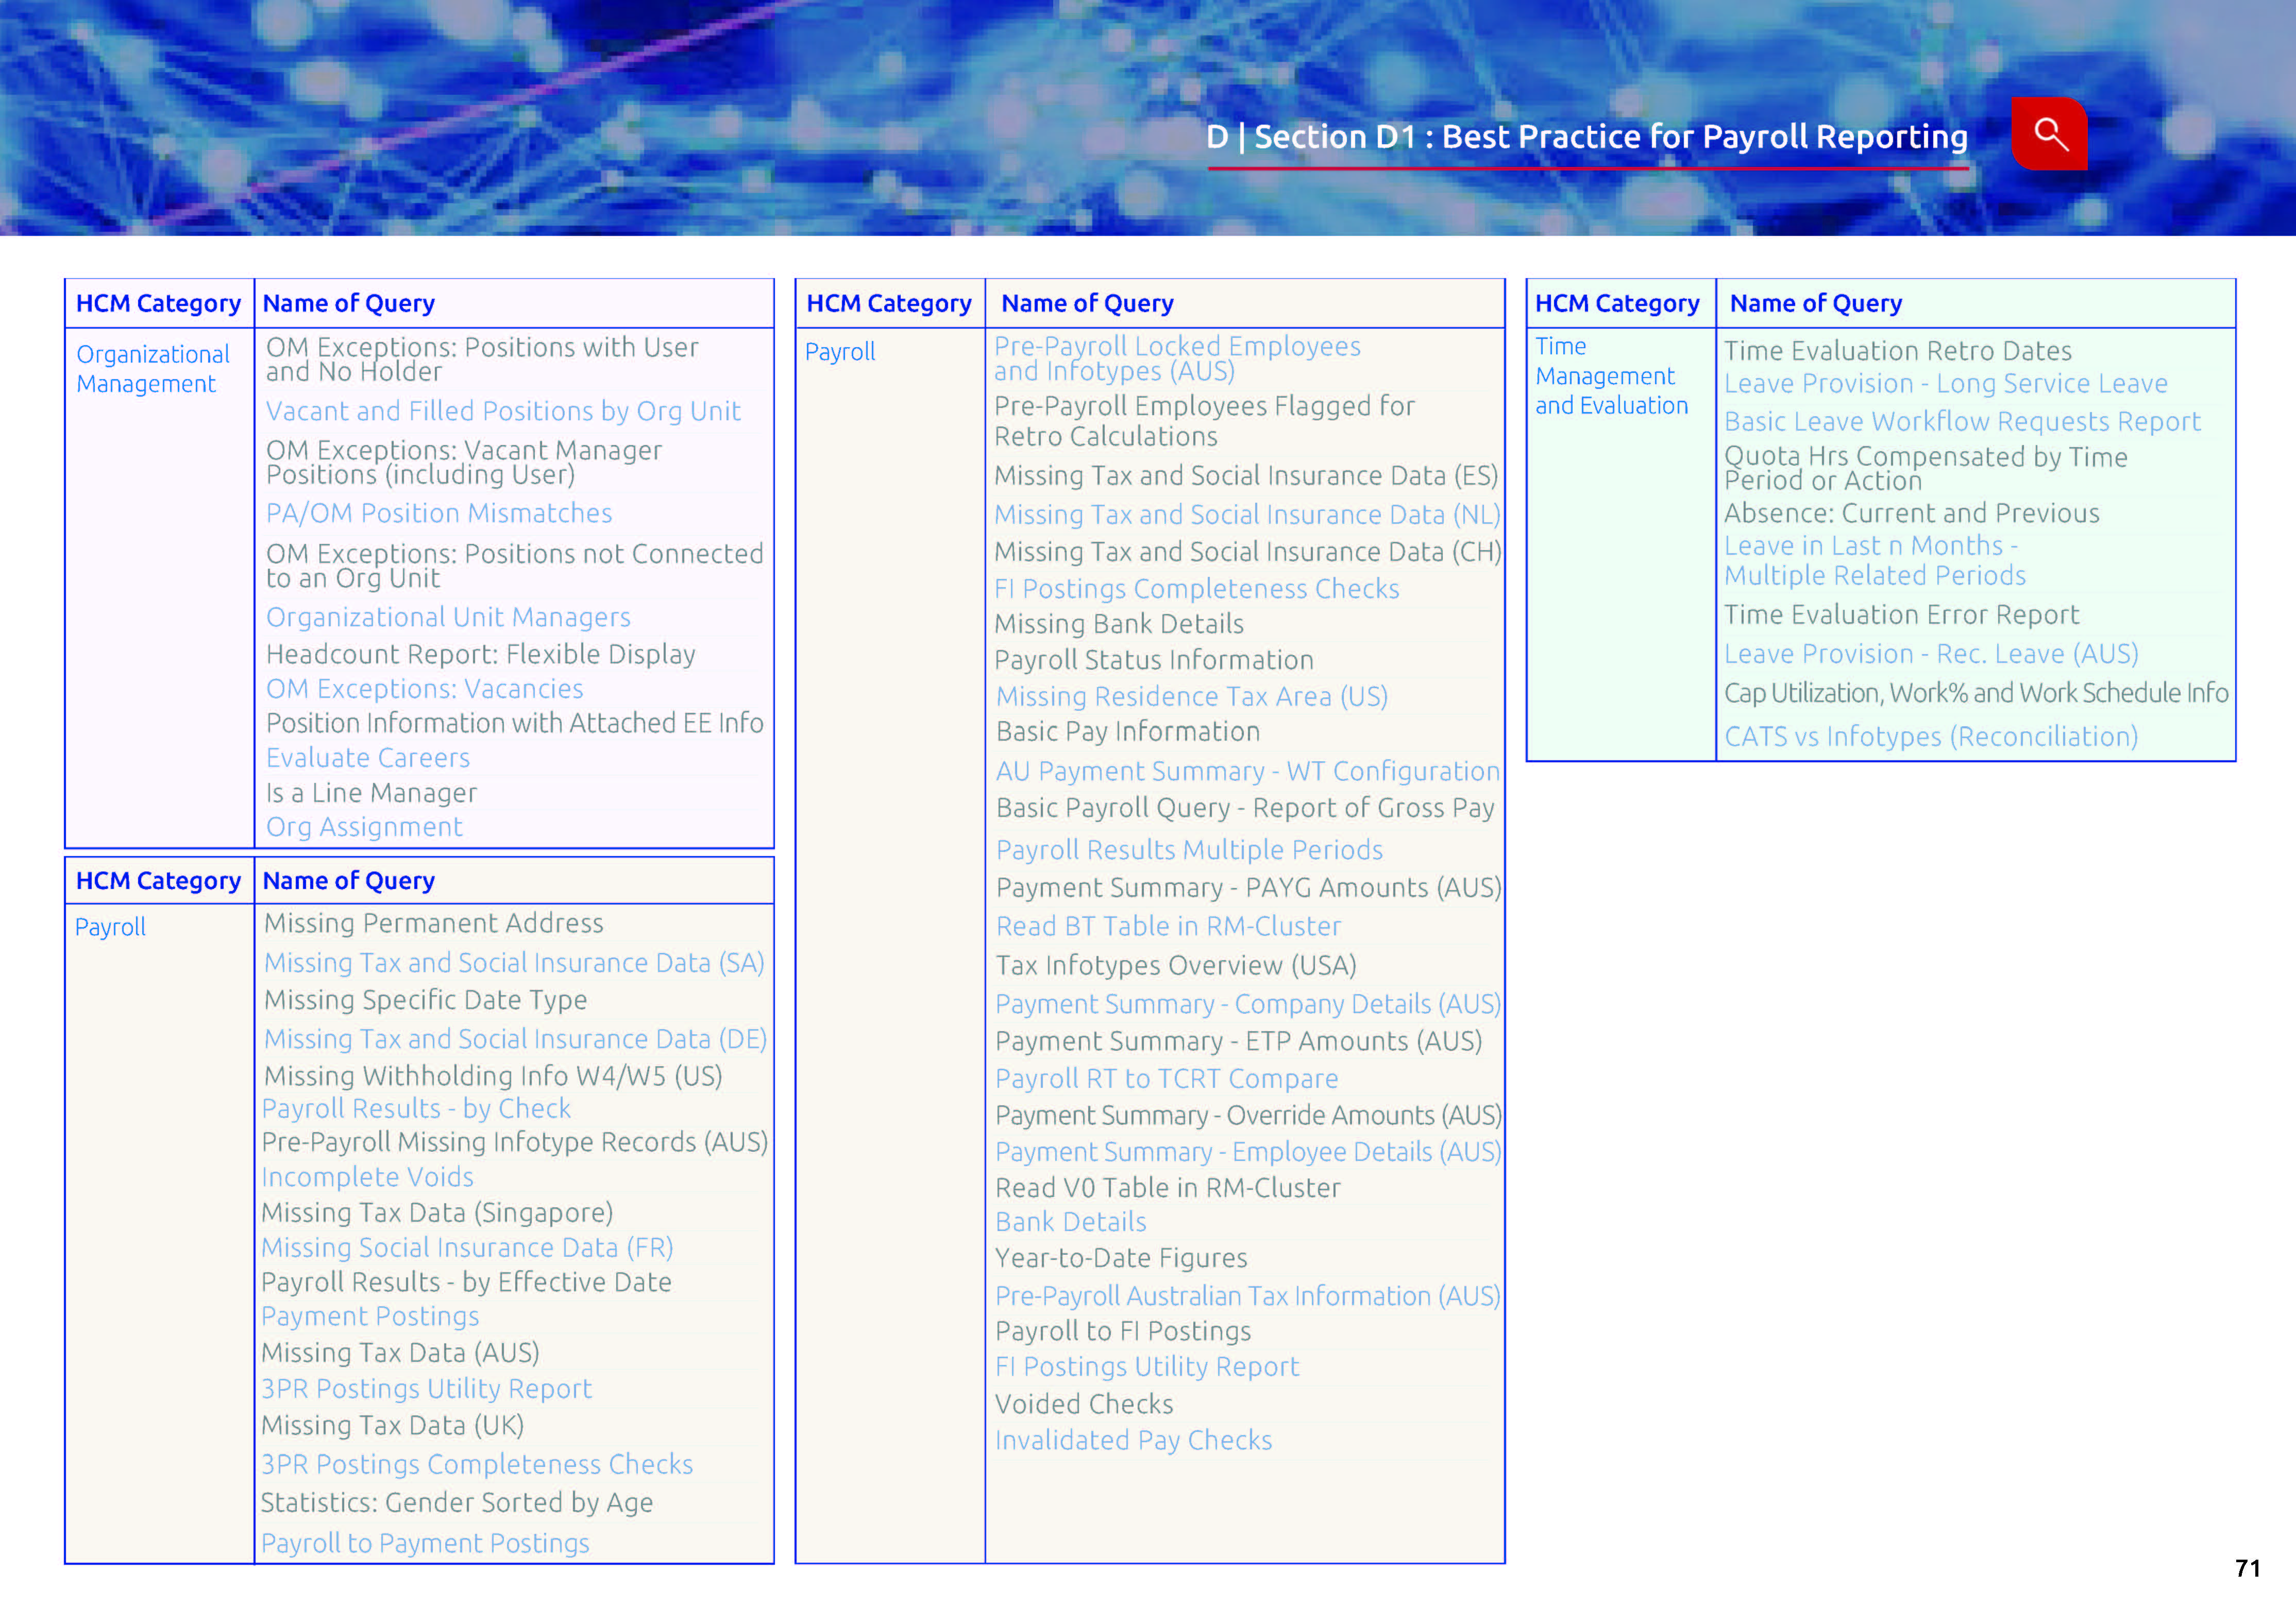The image size is (2296, 1623).
Task: Select 'Basic Leave Workflow Requests Report'
Action: (x=1962, y=422)
